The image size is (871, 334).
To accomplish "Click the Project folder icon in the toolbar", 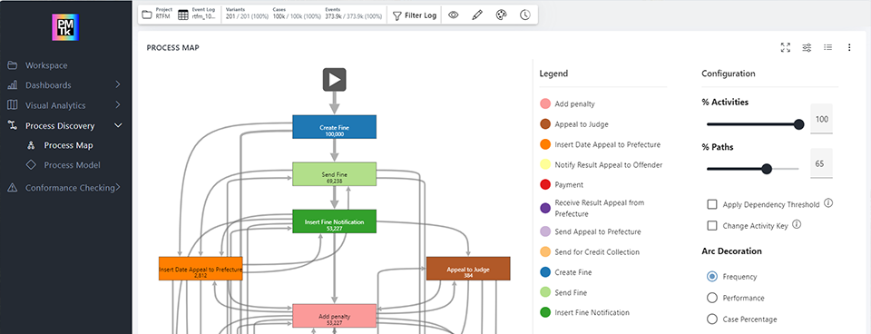I will pos(147,15).
